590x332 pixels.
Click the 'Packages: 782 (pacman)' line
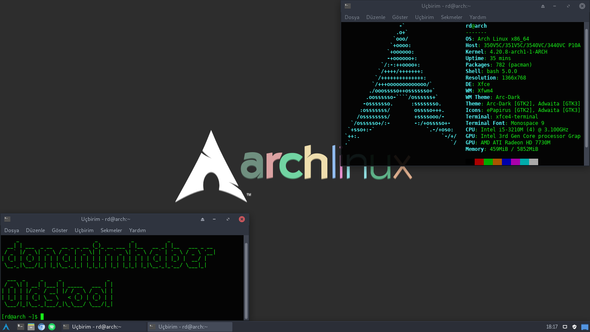click(x=499, y=65)
